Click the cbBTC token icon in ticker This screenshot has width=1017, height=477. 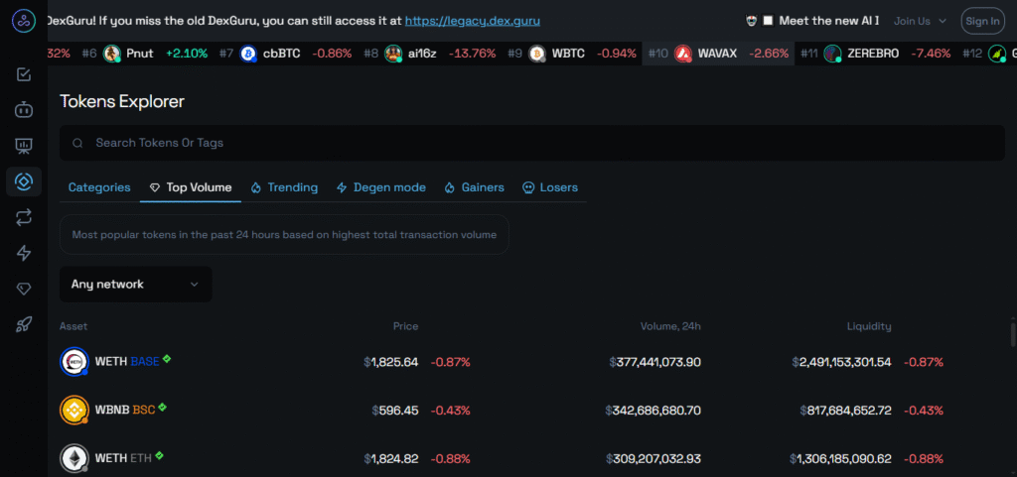(247, 54)
